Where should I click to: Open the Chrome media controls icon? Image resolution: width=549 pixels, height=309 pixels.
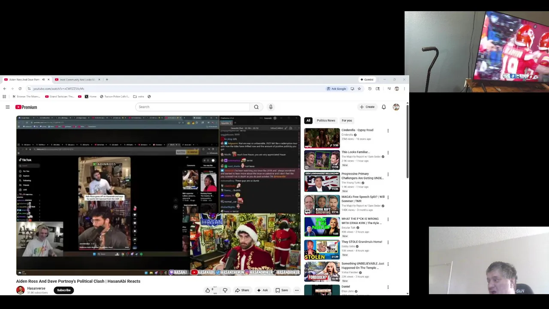coord(389,89)
